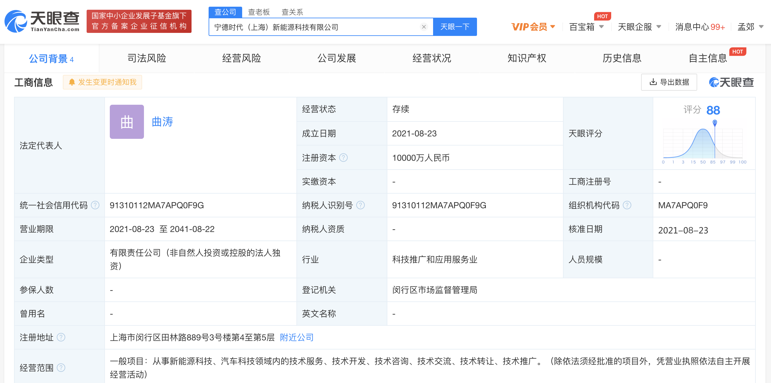Image resolution: width=771 pixels, height=383 pixels.
Task: Click the 附近公司 link
Action: click(297, 337)
